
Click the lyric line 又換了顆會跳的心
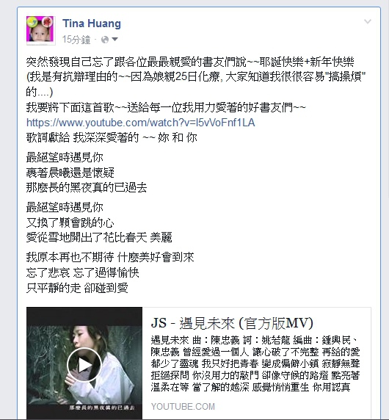click(x=70, y=222)
